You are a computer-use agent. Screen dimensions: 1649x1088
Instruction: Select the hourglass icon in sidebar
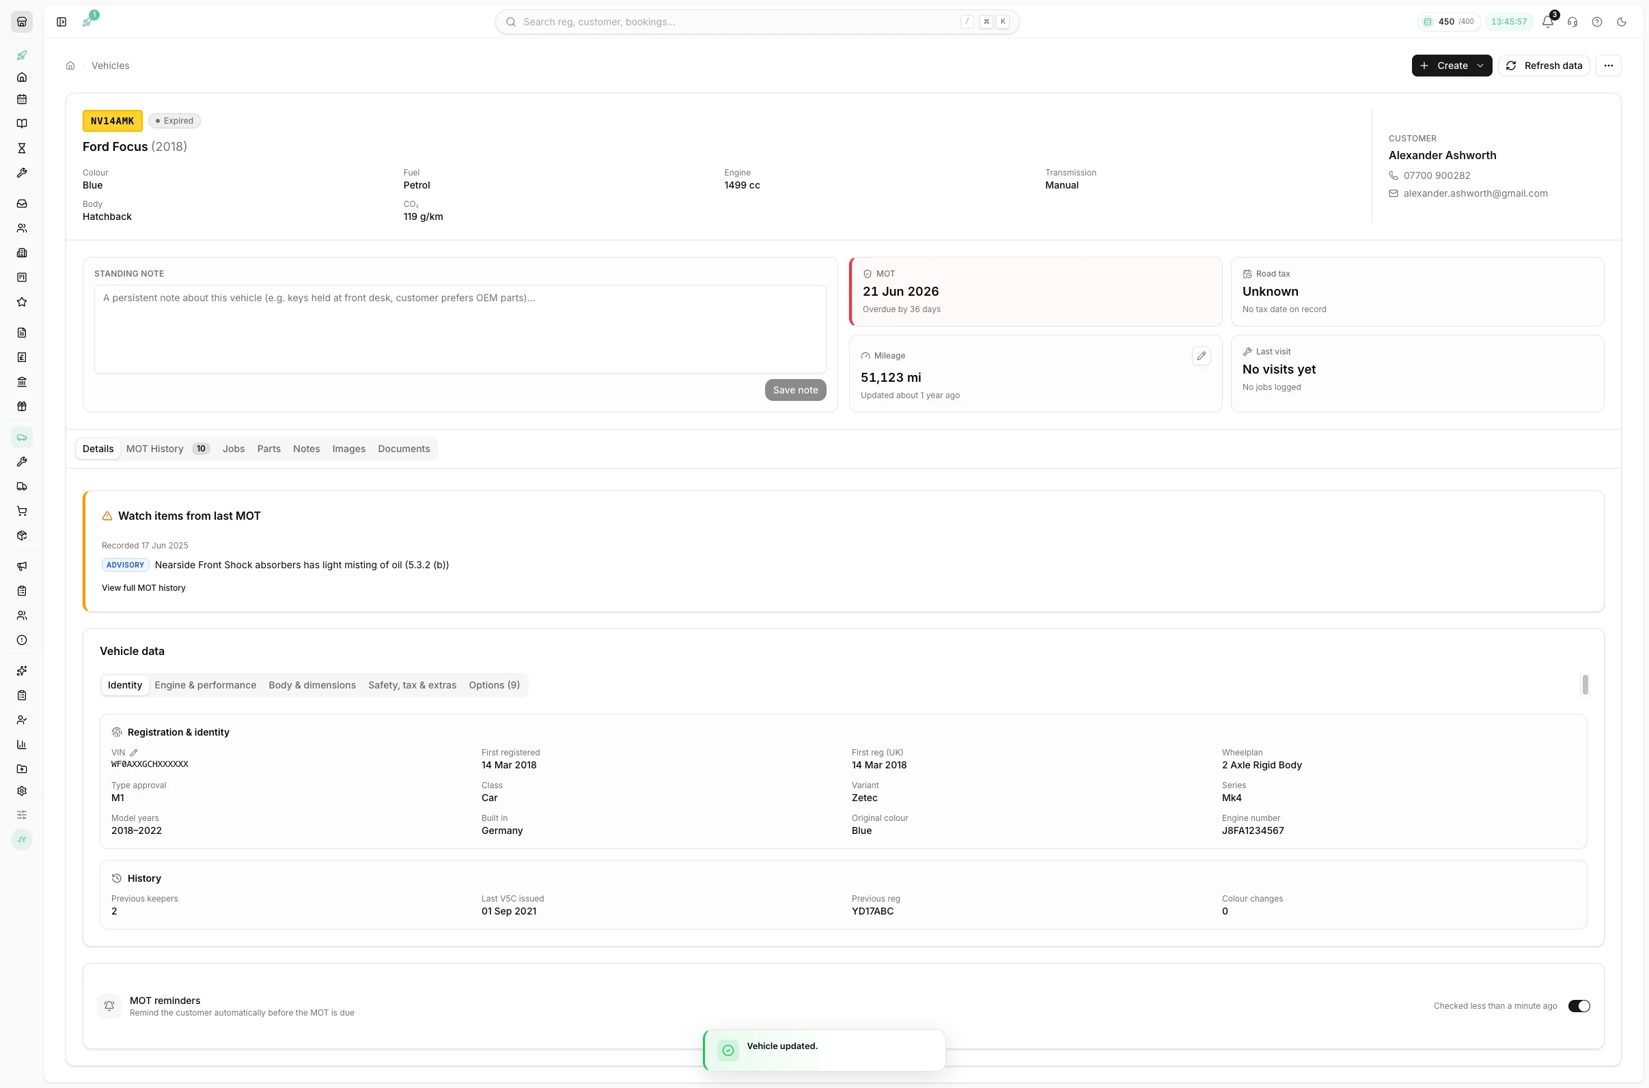click(21, 148)
